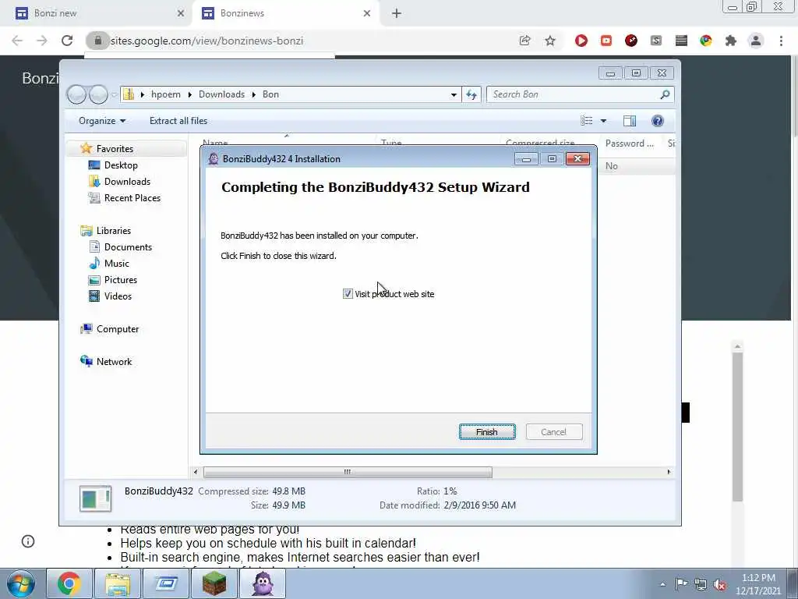Click the Action Center flag icon
This screenshot has width=798, height=599.
(681, 583)
